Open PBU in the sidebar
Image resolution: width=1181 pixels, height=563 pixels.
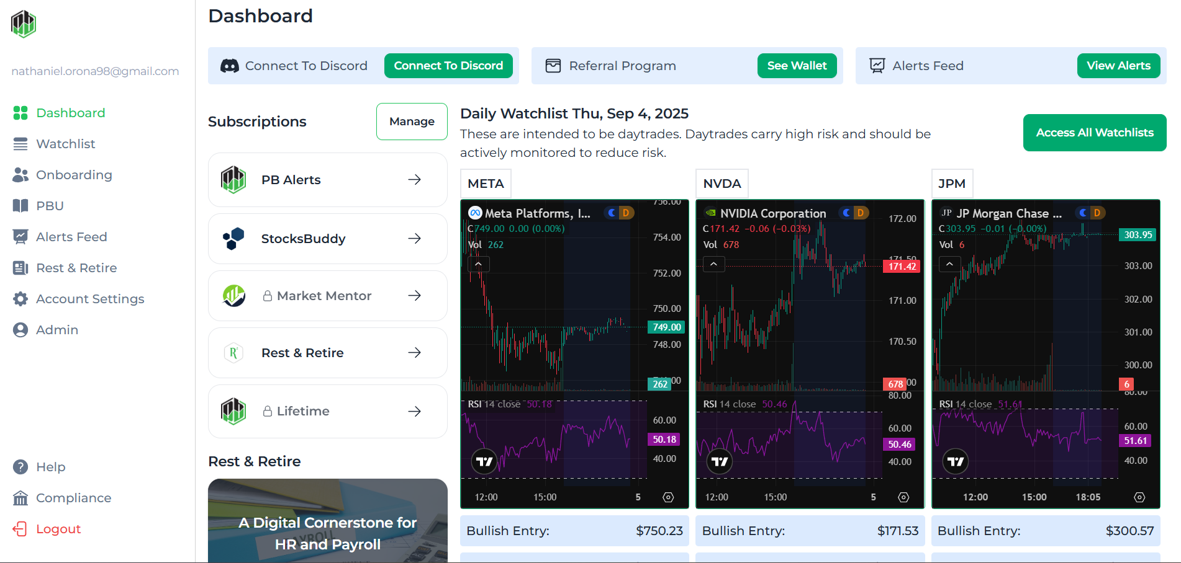tap(38, 206)
